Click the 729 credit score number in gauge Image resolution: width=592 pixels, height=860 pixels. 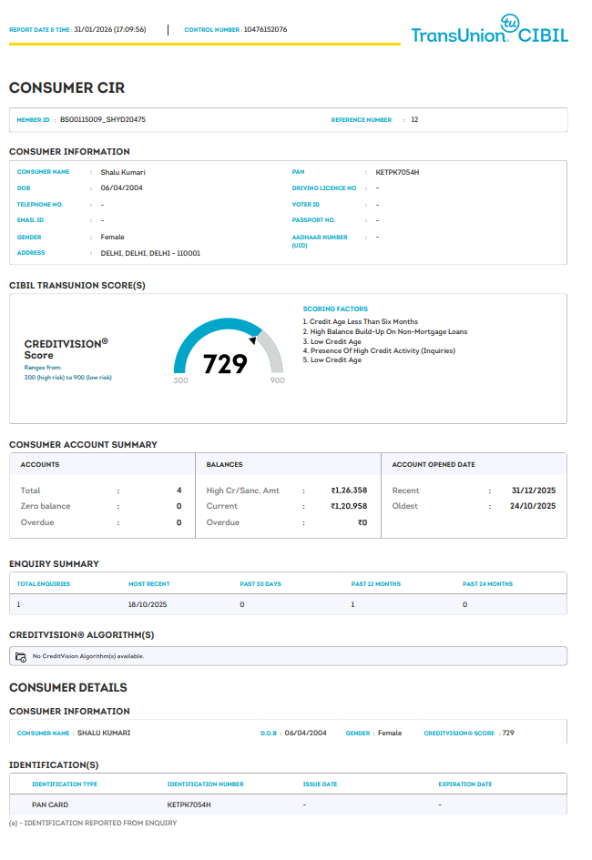click(225, 364)
